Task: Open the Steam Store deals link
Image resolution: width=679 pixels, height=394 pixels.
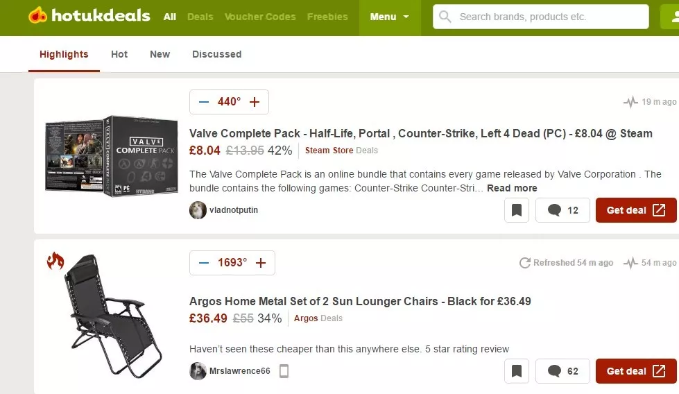Action: tap(329, 151)
